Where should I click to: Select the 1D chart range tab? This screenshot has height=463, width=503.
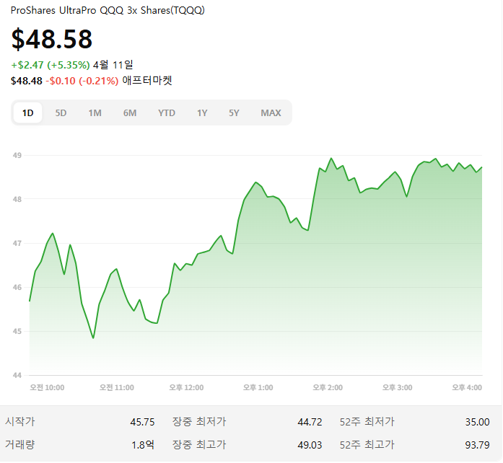click(27, 113)
